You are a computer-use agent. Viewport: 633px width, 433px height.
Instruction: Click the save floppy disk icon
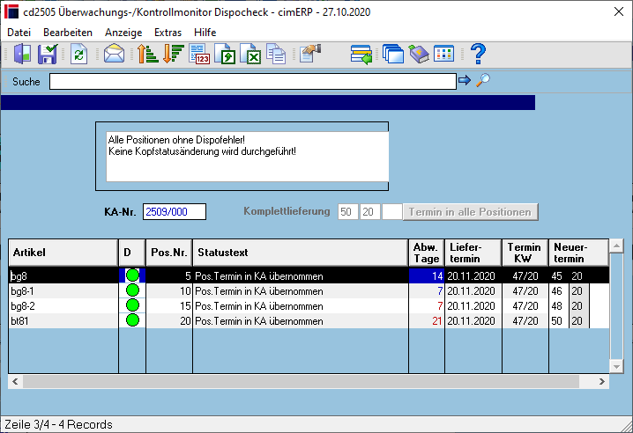[x=48, y=54]
